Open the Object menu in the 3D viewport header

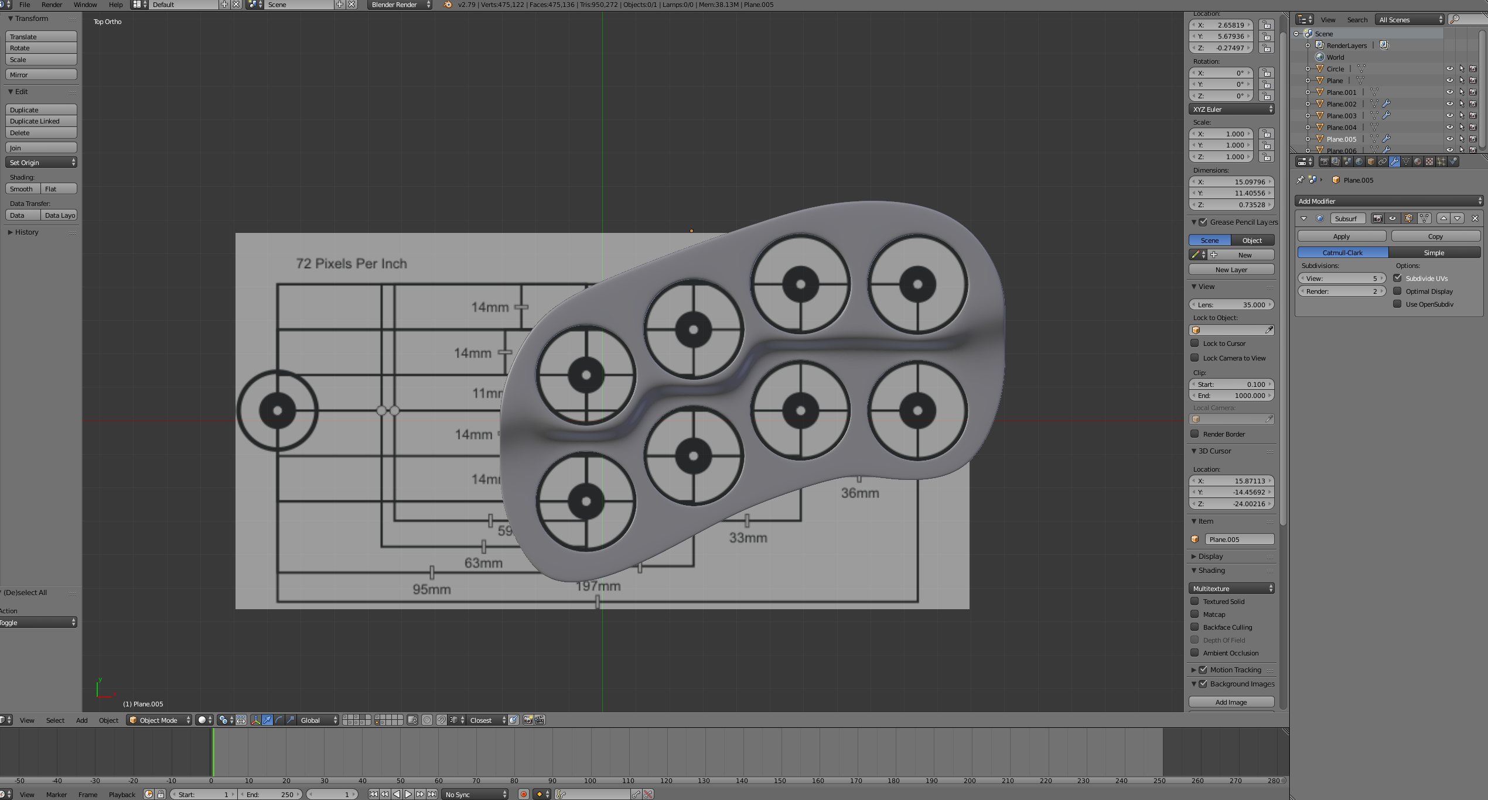[108, 720]
